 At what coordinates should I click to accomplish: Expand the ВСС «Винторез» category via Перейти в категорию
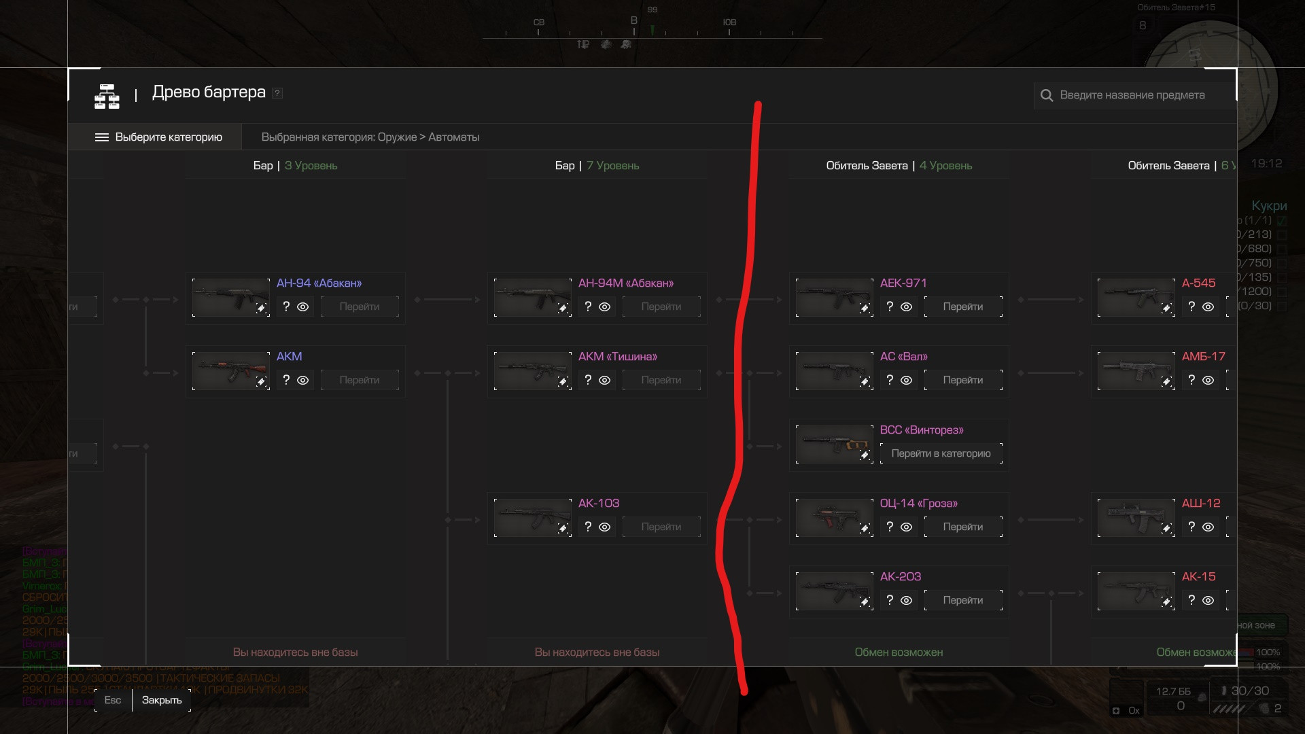[941, 453]
